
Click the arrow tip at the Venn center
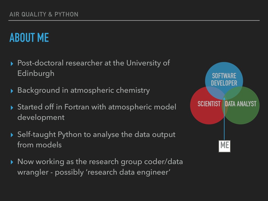pos(224,98)
